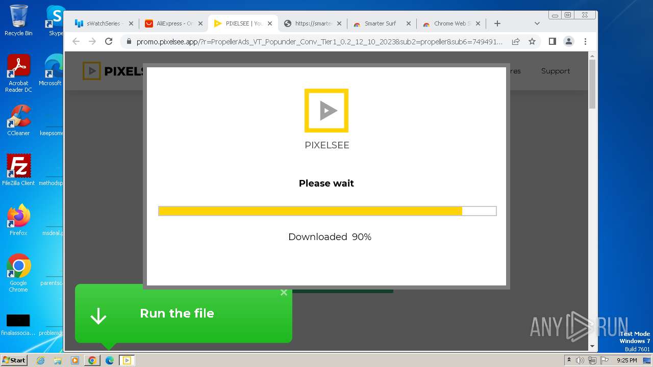The width and height of the screenshot is (653, 367).
Task: Select the PIXELSEE tab
Action: click(x=243, y=23)
